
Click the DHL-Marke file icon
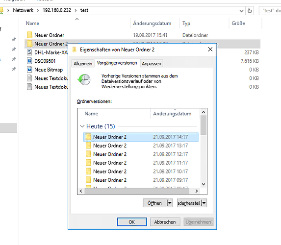(x=29, y=52)
